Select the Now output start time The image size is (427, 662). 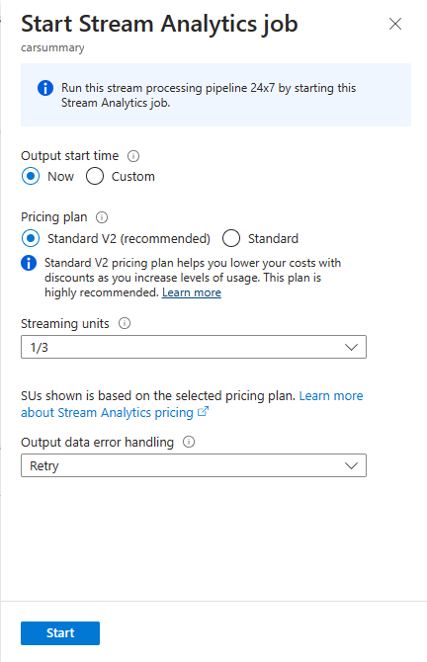coord(31,176)
